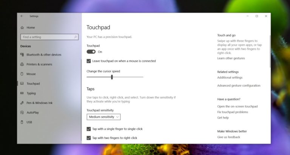Screen dimensions: 290x155
Task: Go to Settings Home
Action: 31,27
